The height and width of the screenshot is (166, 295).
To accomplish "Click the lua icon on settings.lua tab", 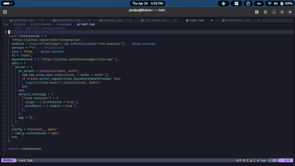I will tap(11, 20).
